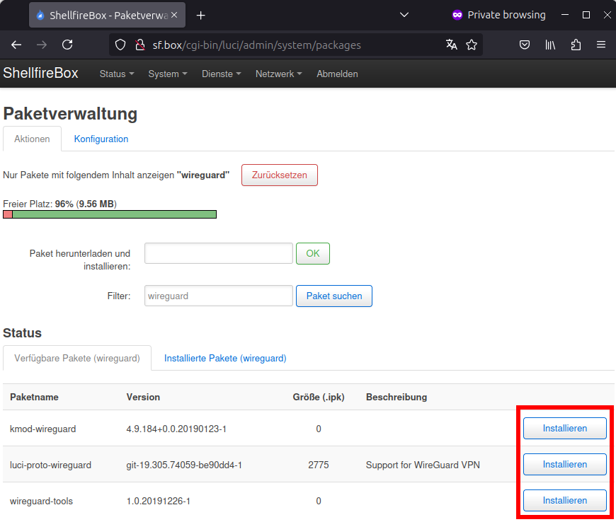Reset the filter with Zurücksetzen
The height and width of the screenshot is (522, 616).
coord(279,175)
